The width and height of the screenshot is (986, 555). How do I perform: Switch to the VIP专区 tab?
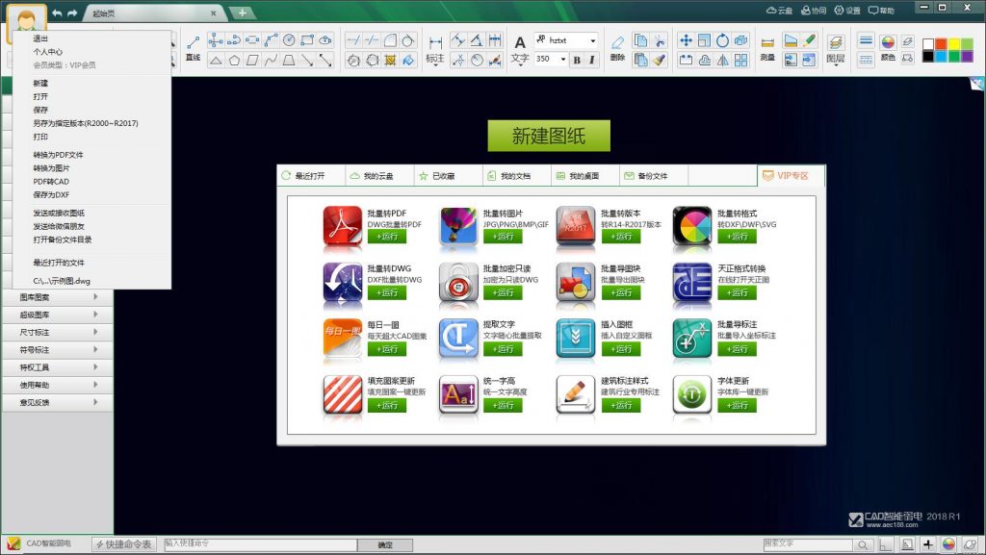[791, 176]
